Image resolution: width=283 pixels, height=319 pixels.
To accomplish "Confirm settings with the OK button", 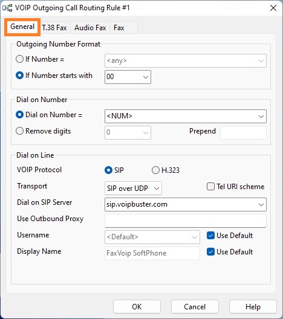I will coord(137,307).
